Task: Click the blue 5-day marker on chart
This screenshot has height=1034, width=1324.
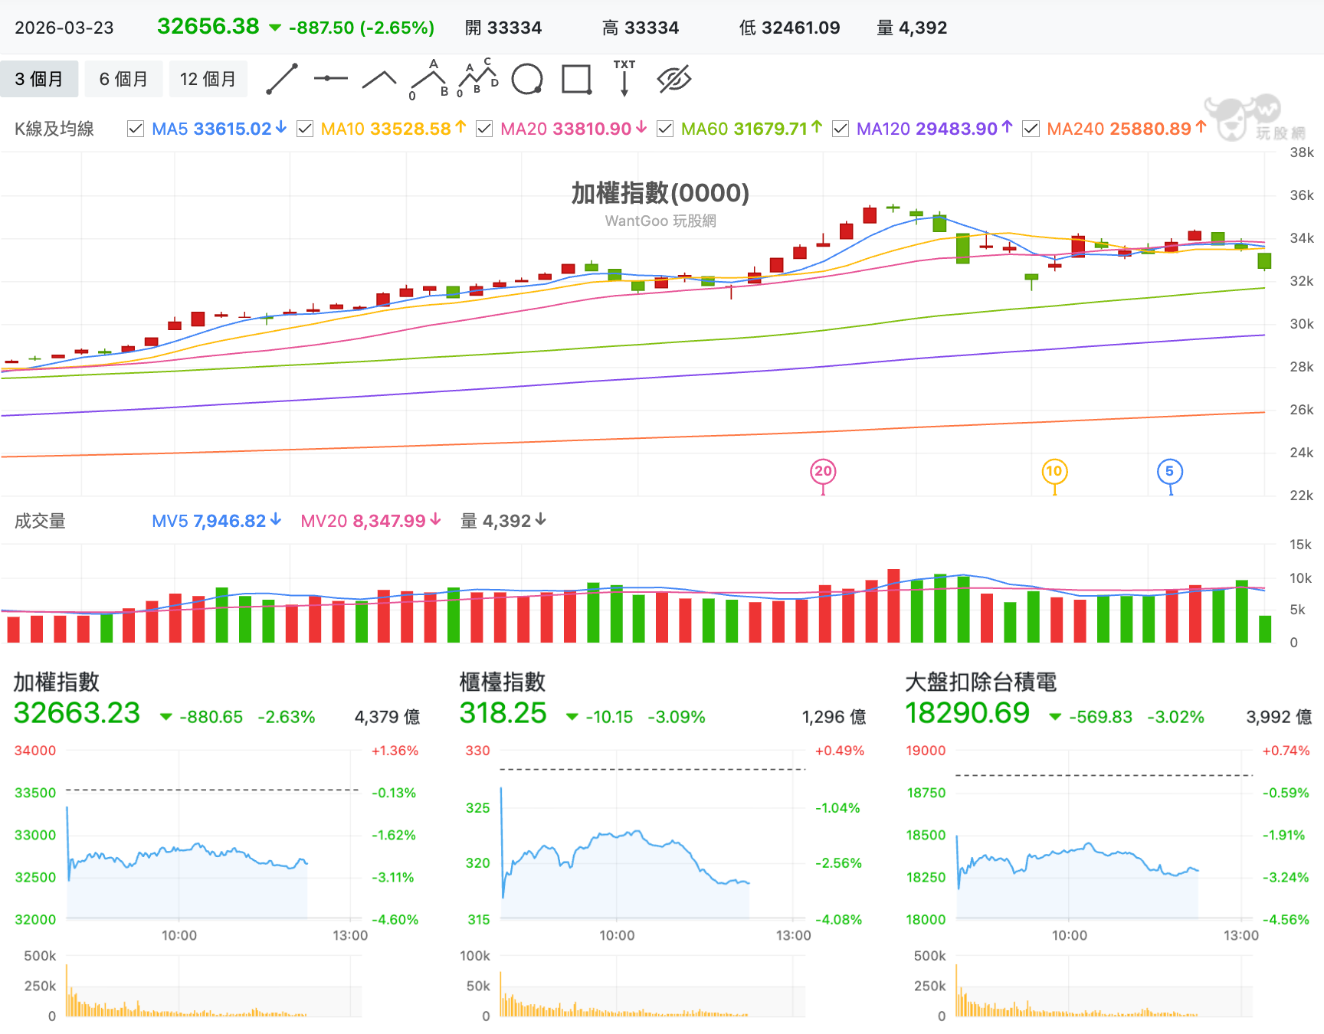Action: (1169, 472)
